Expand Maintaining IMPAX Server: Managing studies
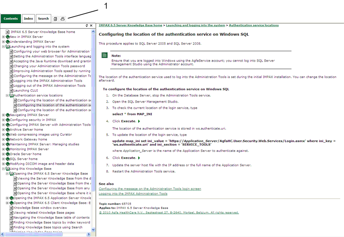The width and height of the screenshot is (344, 237). (4, 144)
